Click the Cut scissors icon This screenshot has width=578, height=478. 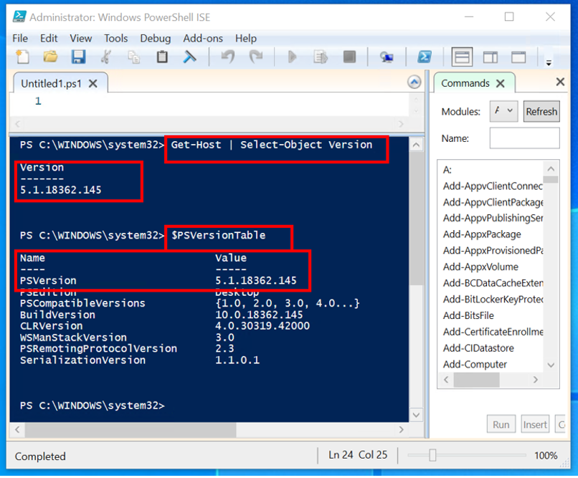[x=106, y=57]
